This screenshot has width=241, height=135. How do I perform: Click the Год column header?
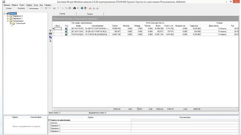pyautogui.click(x=232, y=26)
